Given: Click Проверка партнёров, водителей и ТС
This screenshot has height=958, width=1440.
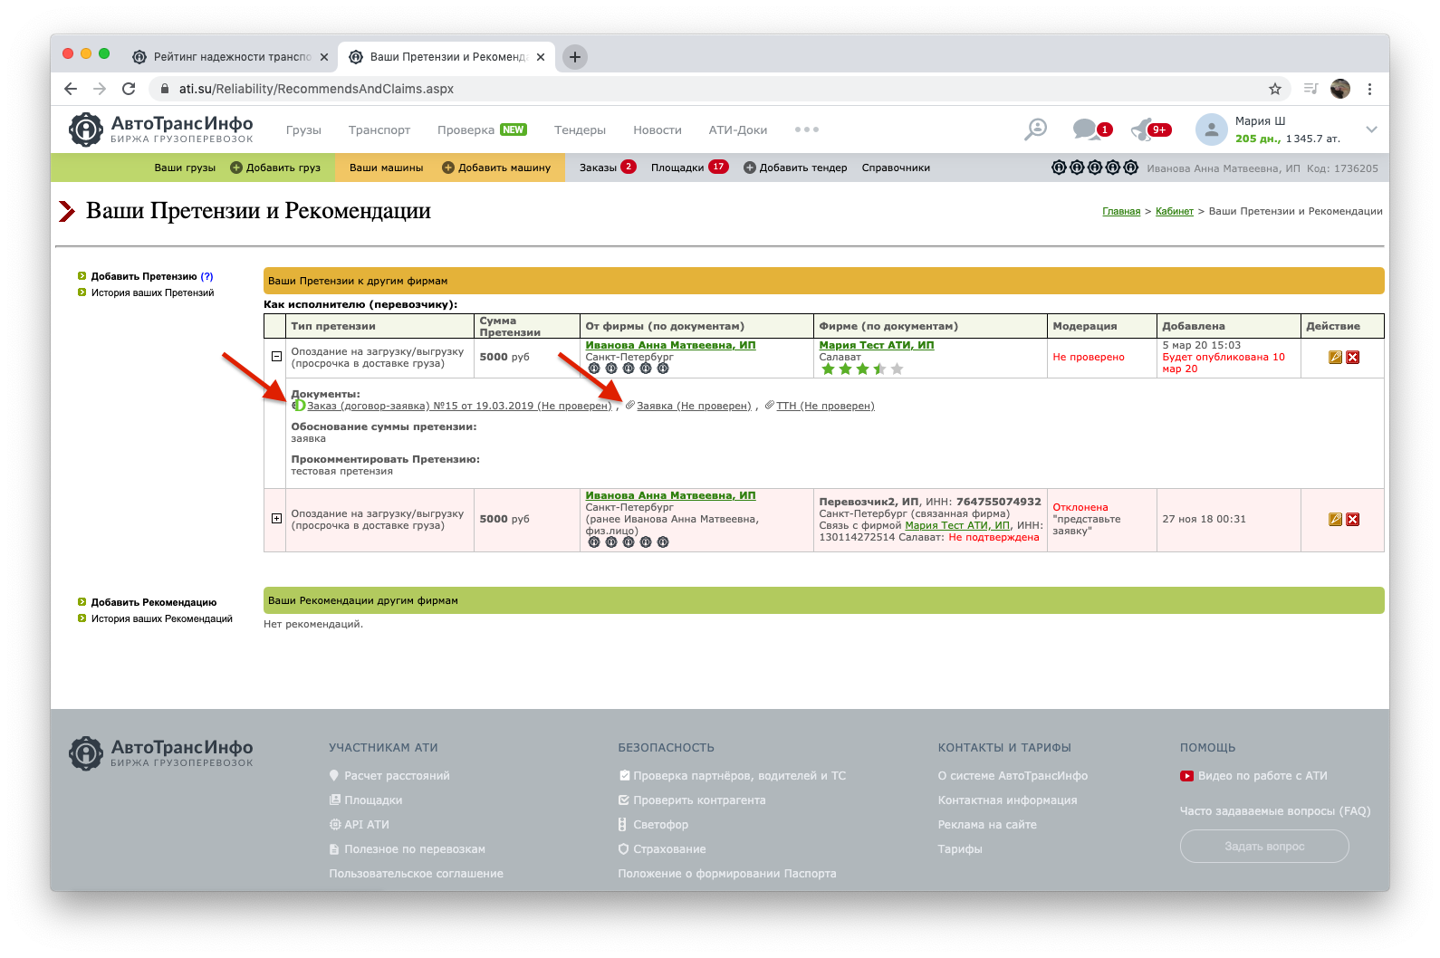Looking at the screenshot, I should tap(739, 776).
